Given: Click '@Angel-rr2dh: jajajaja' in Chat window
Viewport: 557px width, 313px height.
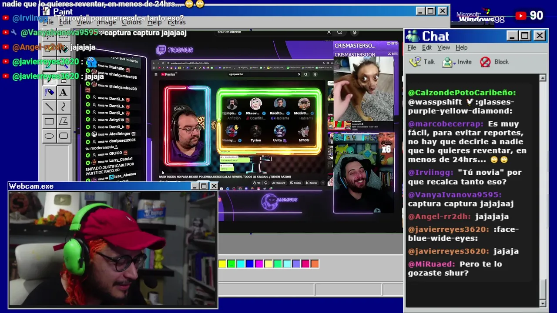Looking at the screenshot, I should 458,216.
